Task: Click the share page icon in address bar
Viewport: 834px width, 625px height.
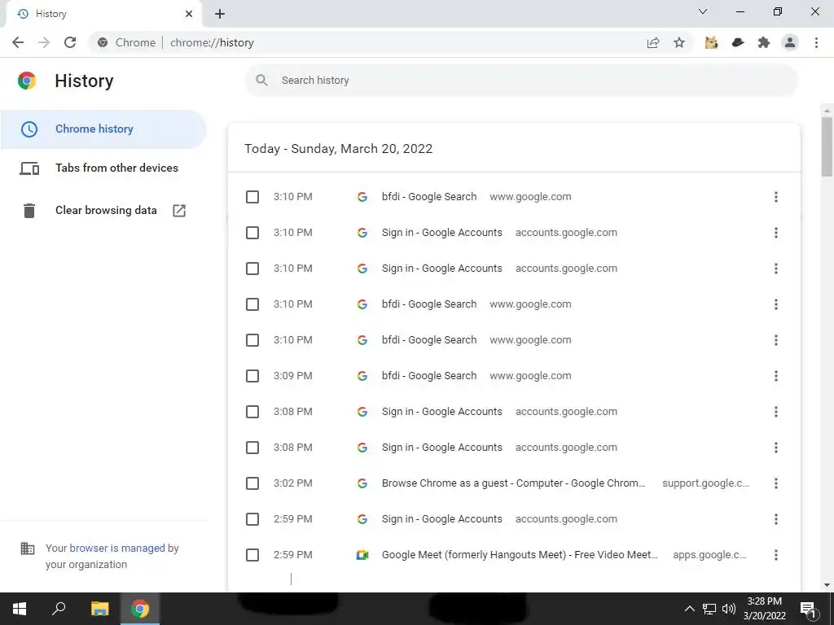Action: pos(653,42)
